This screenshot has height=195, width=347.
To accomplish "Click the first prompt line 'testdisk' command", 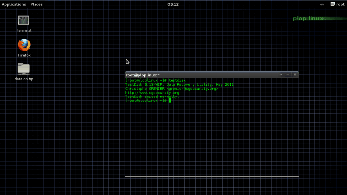I will 177,80.
